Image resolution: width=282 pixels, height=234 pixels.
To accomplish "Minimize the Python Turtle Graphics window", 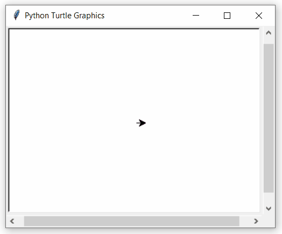I will (x=196, y=16).
